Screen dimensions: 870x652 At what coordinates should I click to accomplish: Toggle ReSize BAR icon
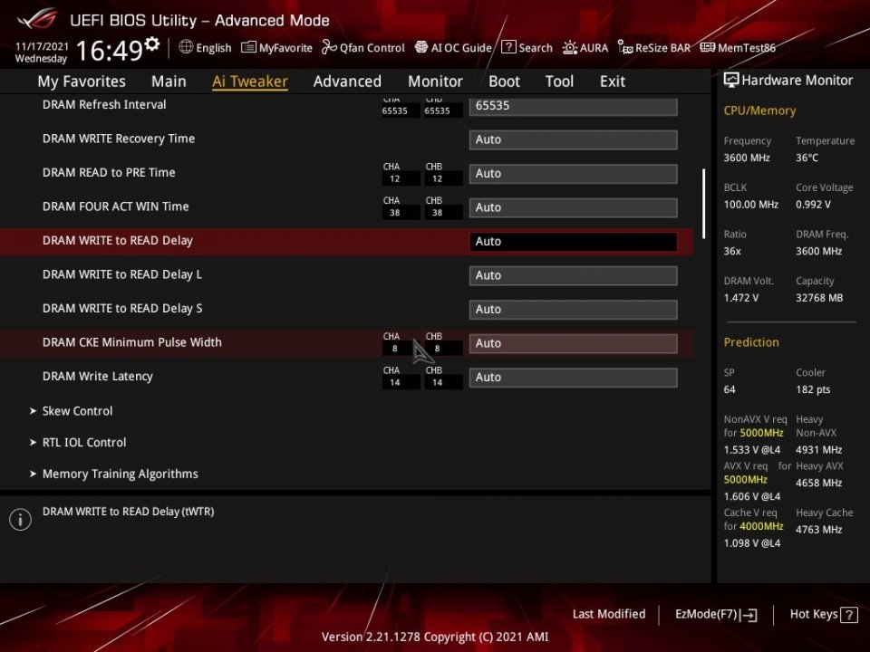tap(624, 48)
